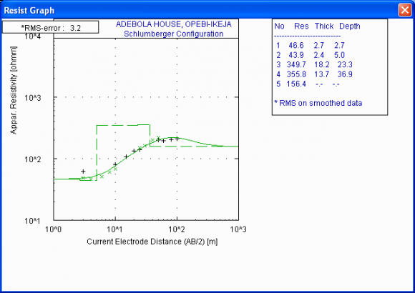Image resolution: width=415 pixels, height=293 pixels.
Task: Click layer 4 thickness value 13.7
Action: [321, 74]
